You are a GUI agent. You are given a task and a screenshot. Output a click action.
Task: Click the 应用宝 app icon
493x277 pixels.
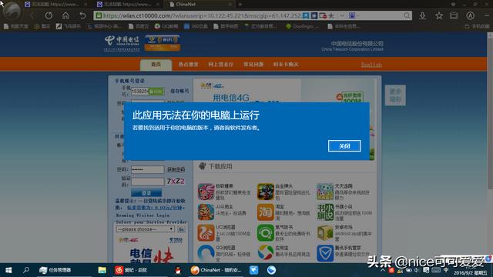pos(266,253)
